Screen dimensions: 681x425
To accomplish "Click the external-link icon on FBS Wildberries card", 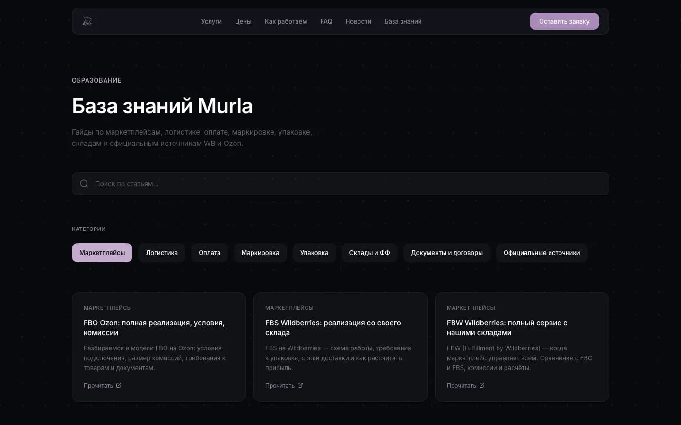I will point(300,385).
